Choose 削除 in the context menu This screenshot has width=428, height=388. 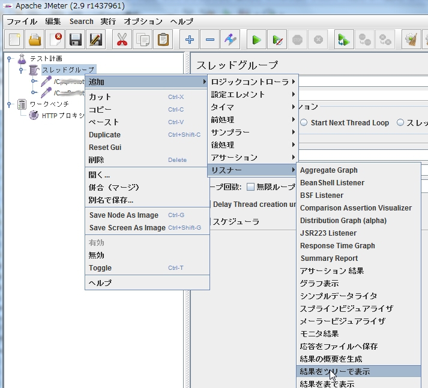148,160
